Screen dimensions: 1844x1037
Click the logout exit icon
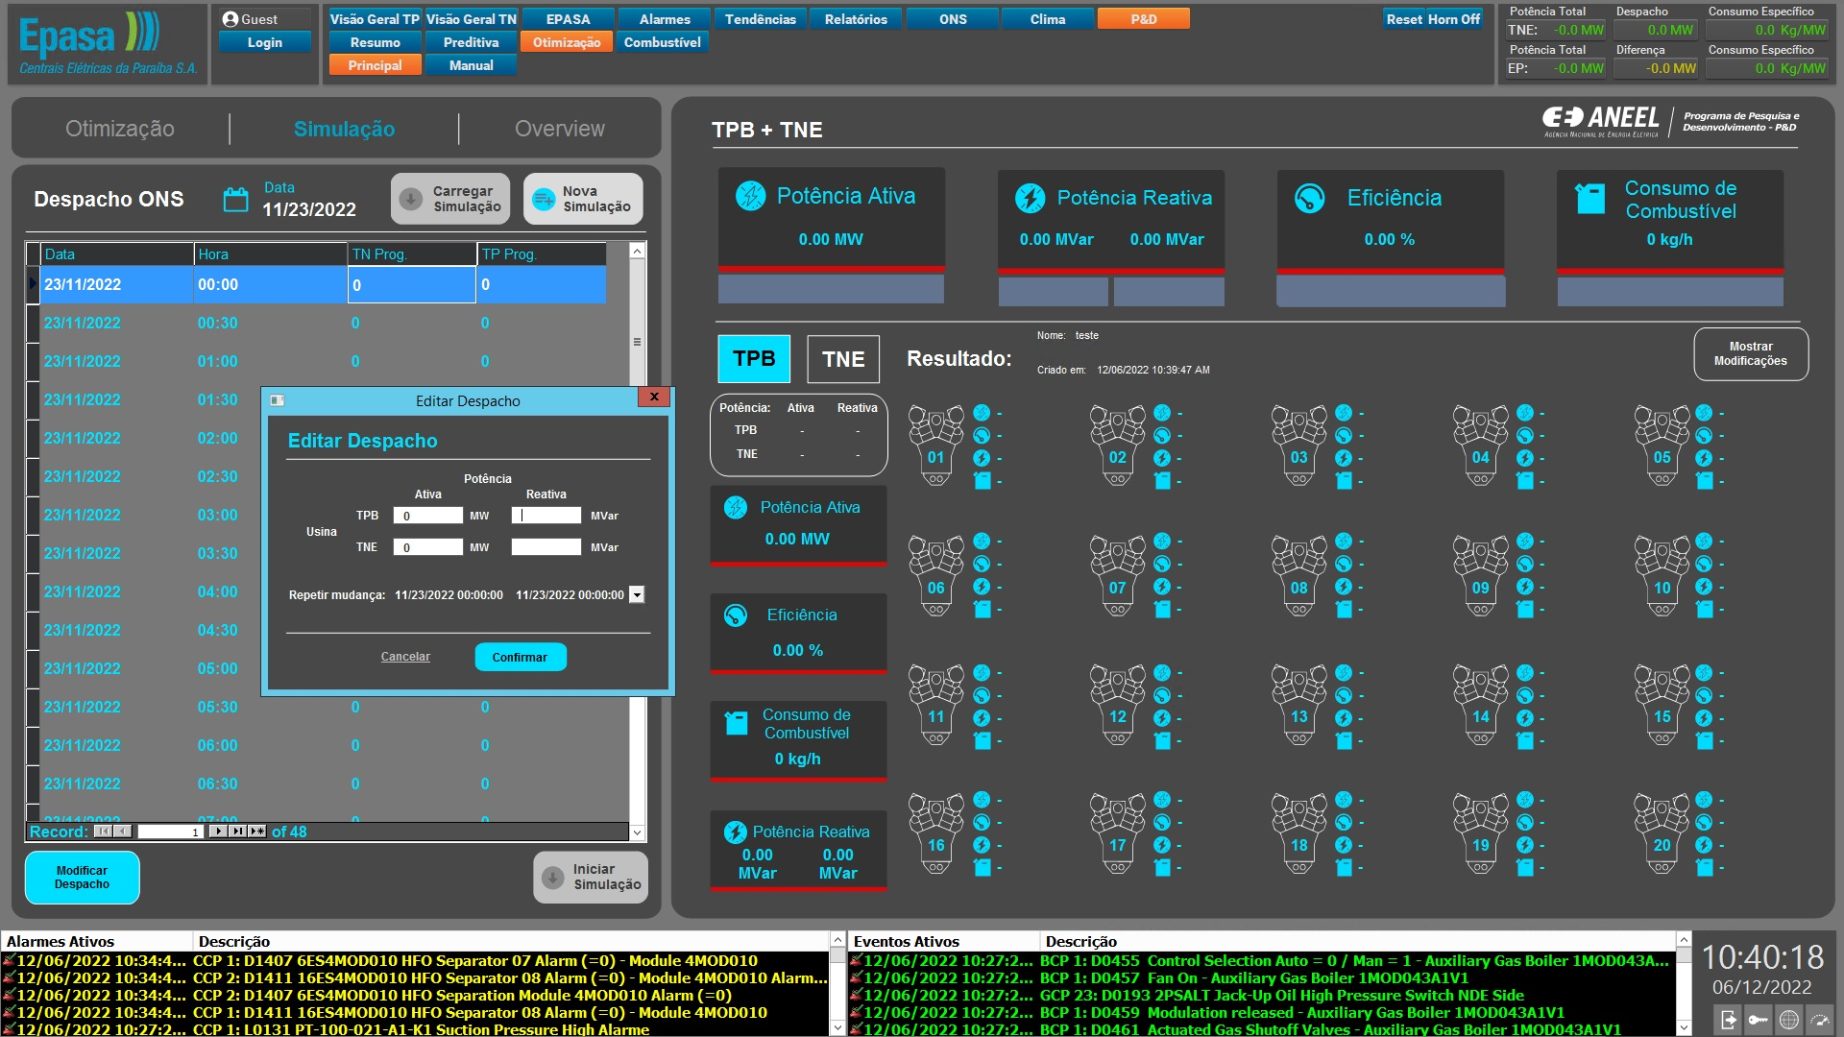point(1728,1020)
